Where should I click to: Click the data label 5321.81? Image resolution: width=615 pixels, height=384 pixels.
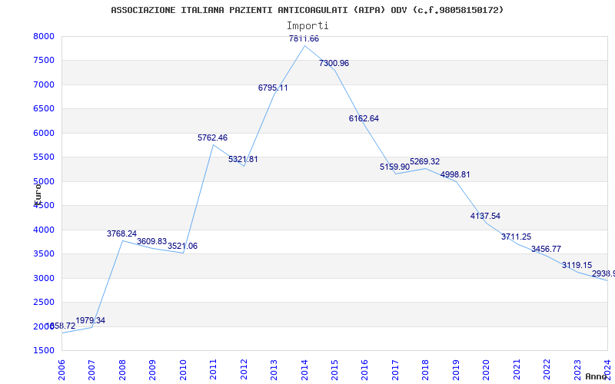click(243, 160)
